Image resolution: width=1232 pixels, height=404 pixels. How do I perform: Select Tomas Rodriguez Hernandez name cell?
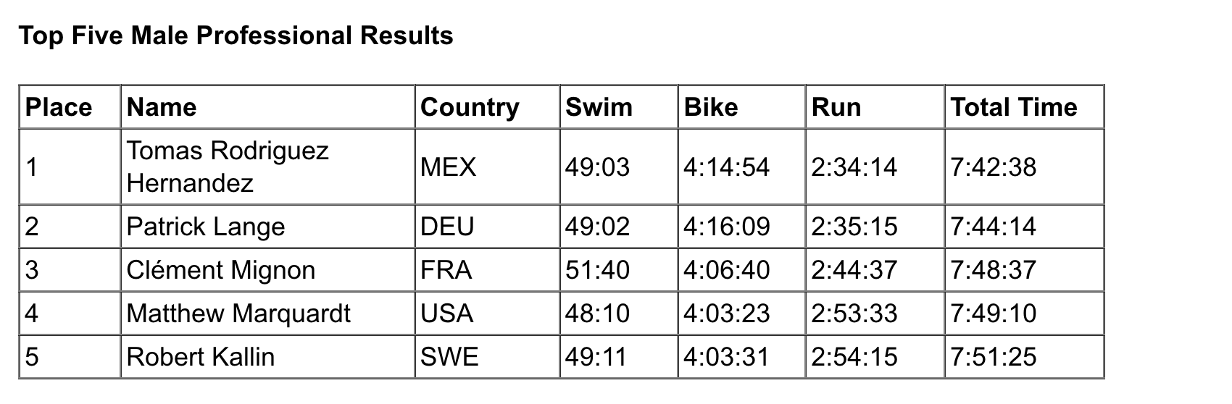click(267, 167)
